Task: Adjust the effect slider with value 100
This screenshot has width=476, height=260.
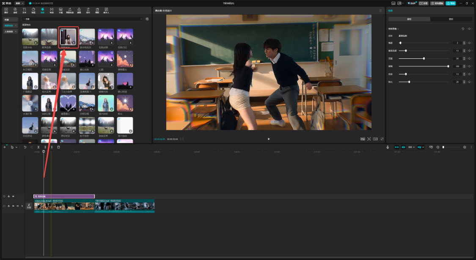Action: click(424, 66)
